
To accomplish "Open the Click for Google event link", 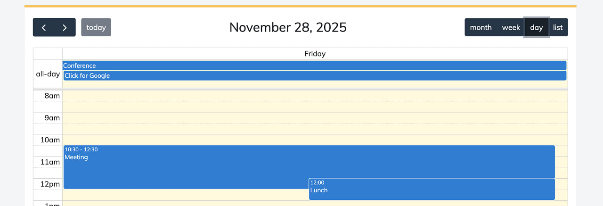I will [314, 76].
